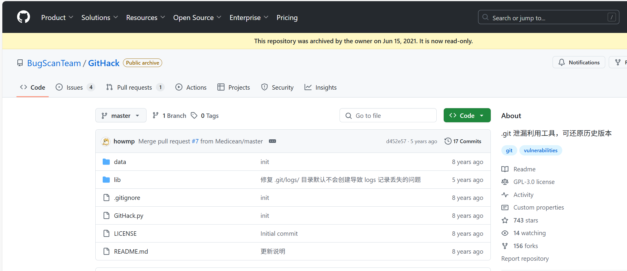Screen dimensions: 627x271
Task: Open the GitHack.py file
Action: (x=129, y=216)
